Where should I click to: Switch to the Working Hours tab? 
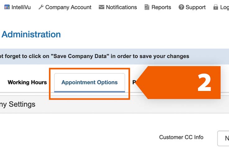(27, 82)
